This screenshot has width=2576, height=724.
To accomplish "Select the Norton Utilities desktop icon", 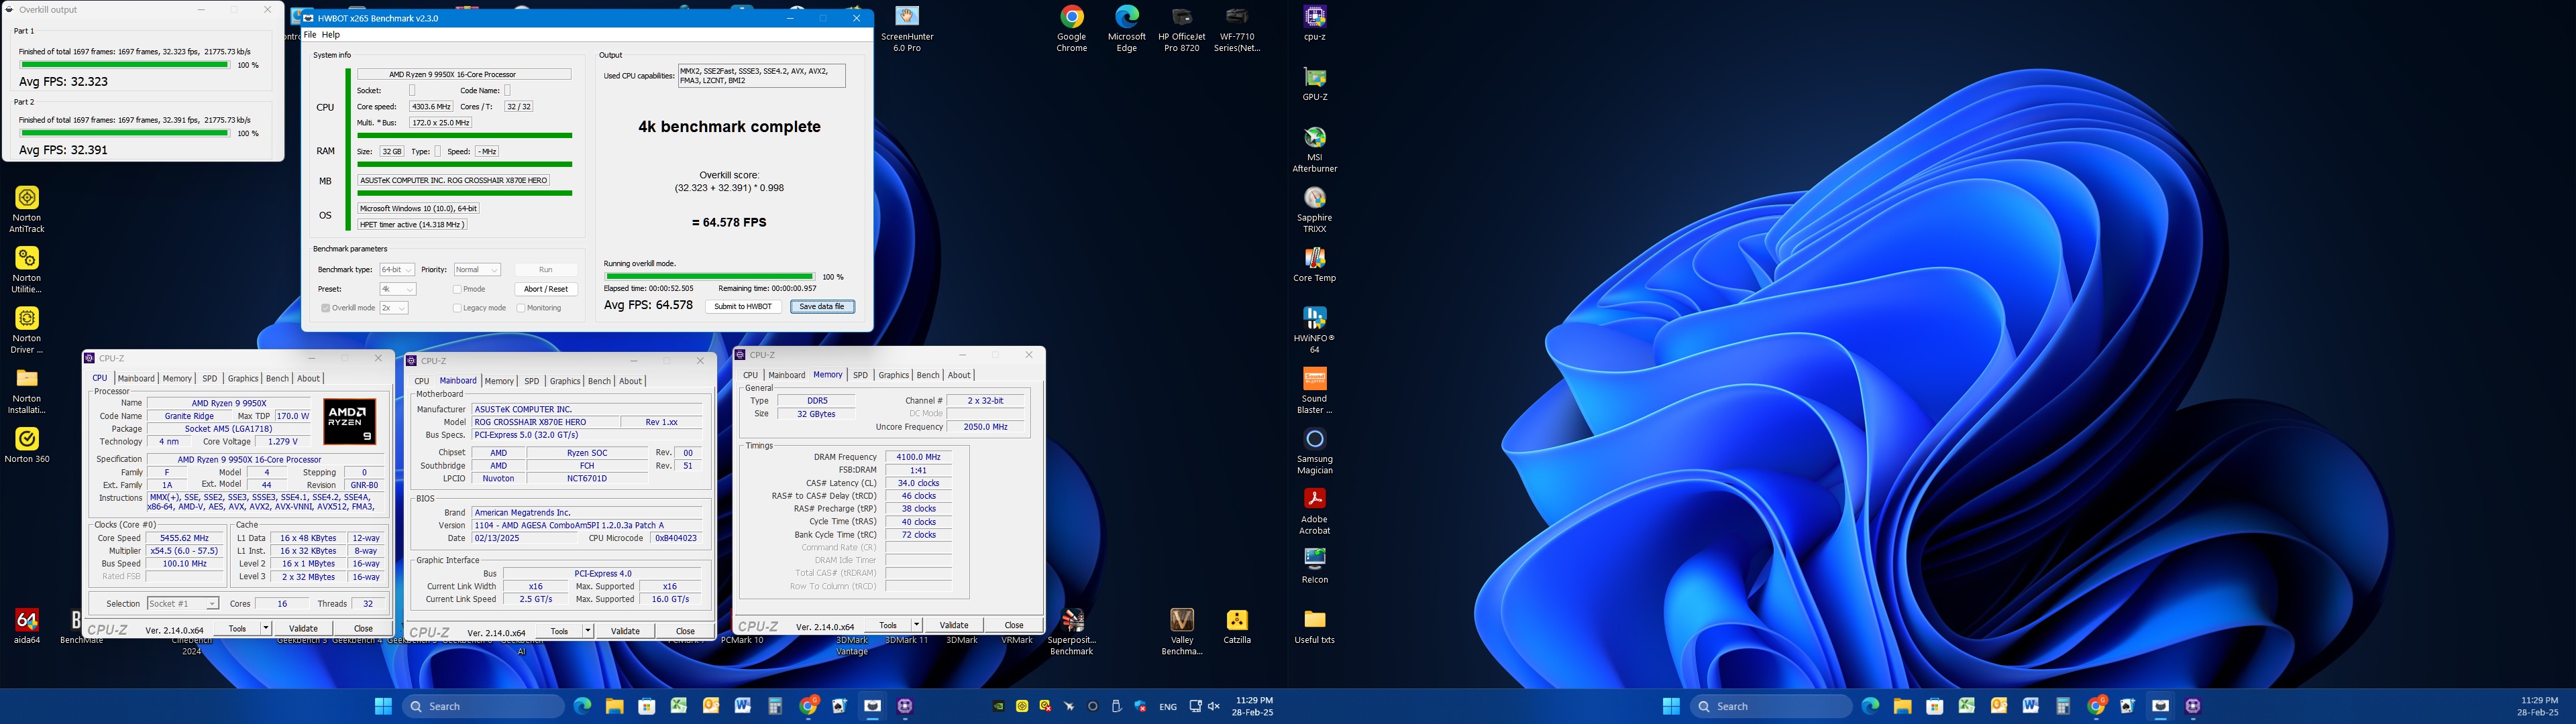I will coord(27,270).
